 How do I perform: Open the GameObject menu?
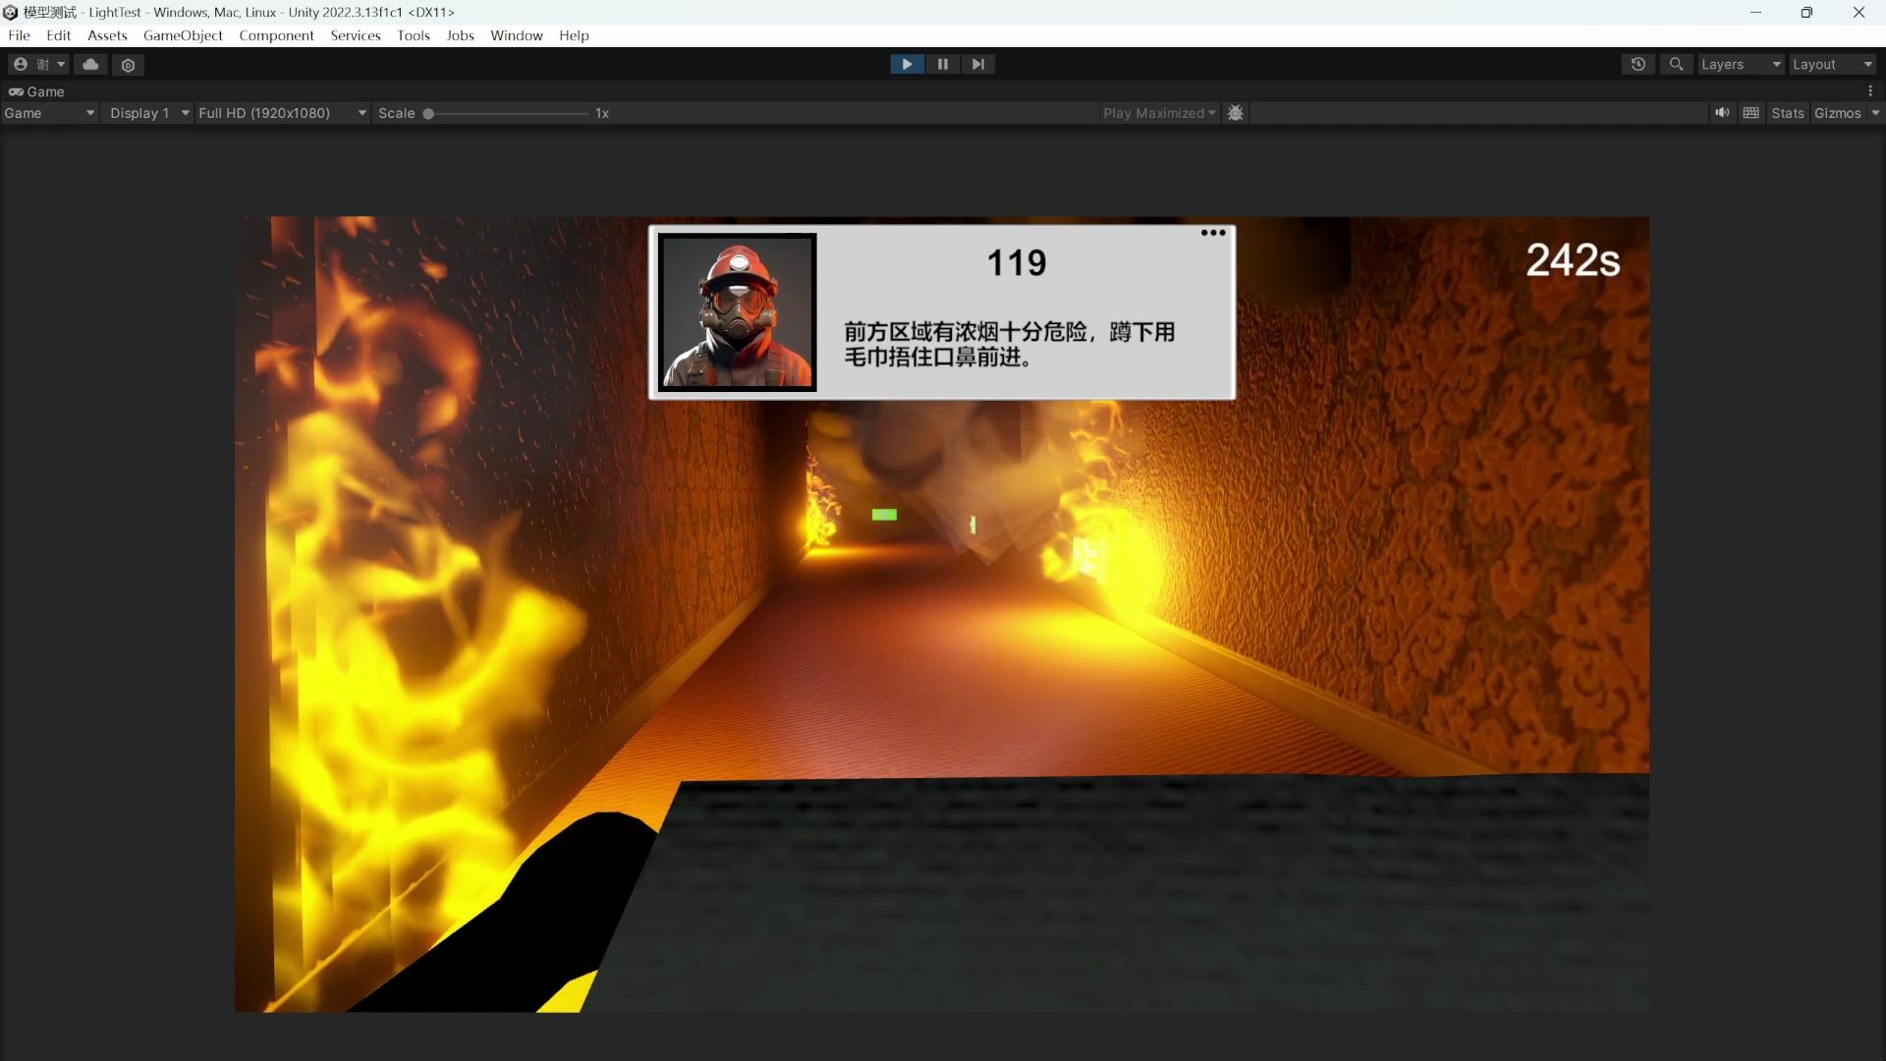[182, 35]
